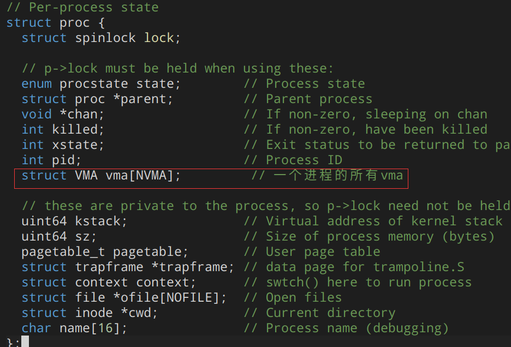Viewport: 511px width, 347px height.
Task: Click the '// Per-process state' comment
Action: [x=82, y=8]
